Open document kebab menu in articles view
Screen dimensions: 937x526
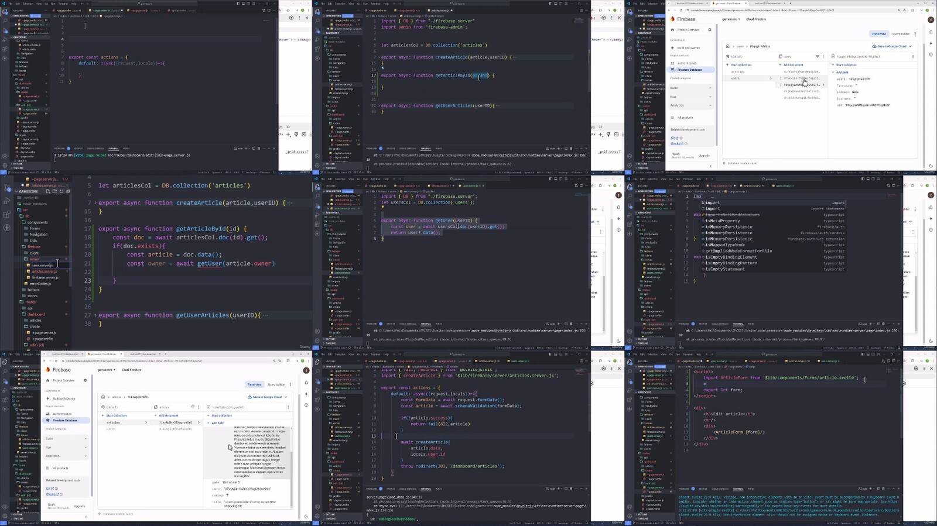point(288,407)
